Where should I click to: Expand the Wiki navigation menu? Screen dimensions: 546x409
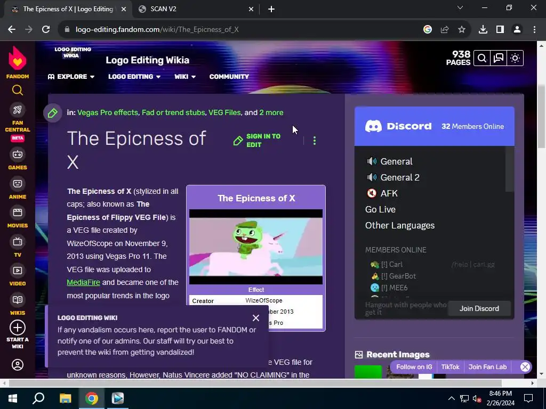coord(185,77)
